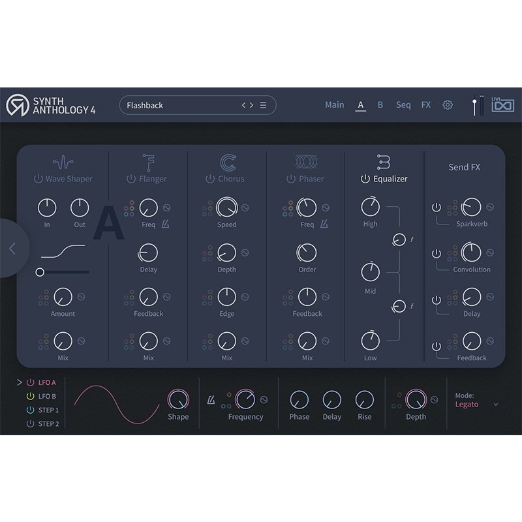Click the Wave Shaper In knob

(x=47, y=207)
